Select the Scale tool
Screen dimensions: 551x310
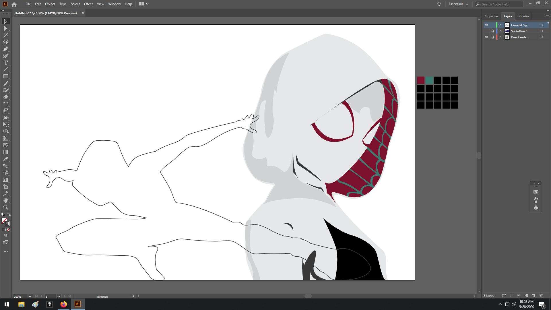coord(6,111)
